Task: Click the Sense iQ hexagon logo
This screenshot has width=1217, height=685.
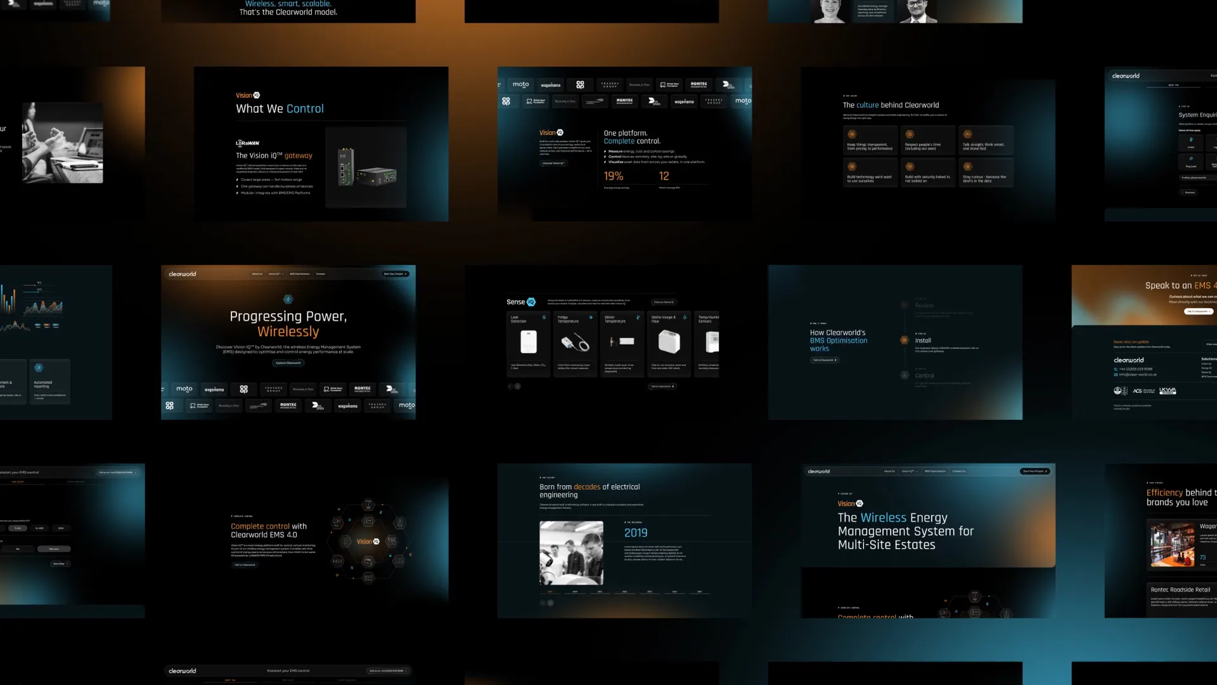Action: 531,301
